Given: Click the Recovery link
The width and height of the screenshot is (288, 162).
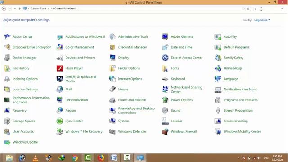Looking at the screenshot, I should (19, 110).
